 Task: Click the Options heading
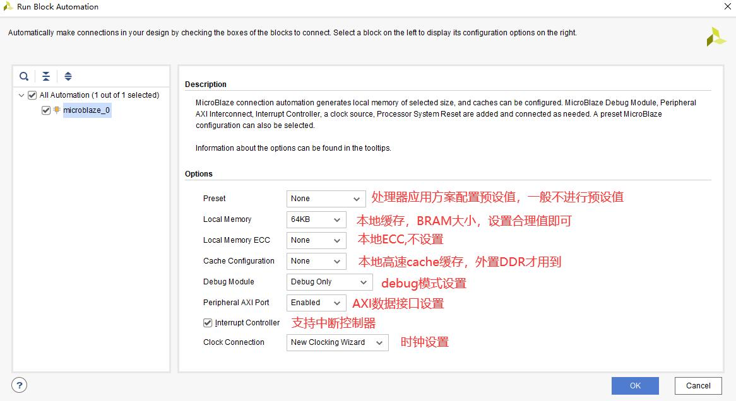coord(199,174)
